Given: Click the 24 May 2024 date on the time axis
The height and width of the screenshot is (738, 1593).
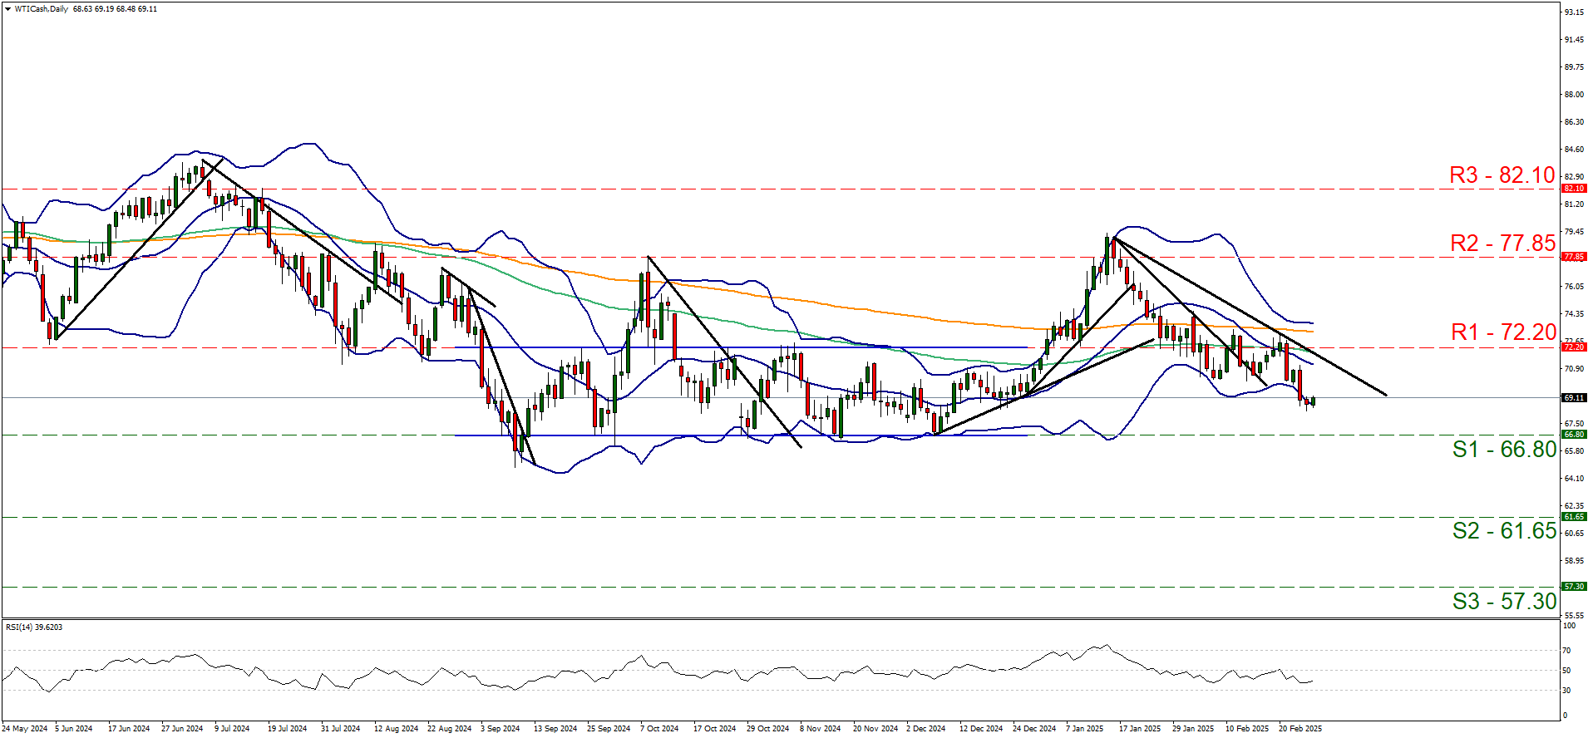Looking at the screenshot, I should click(25, 729).
